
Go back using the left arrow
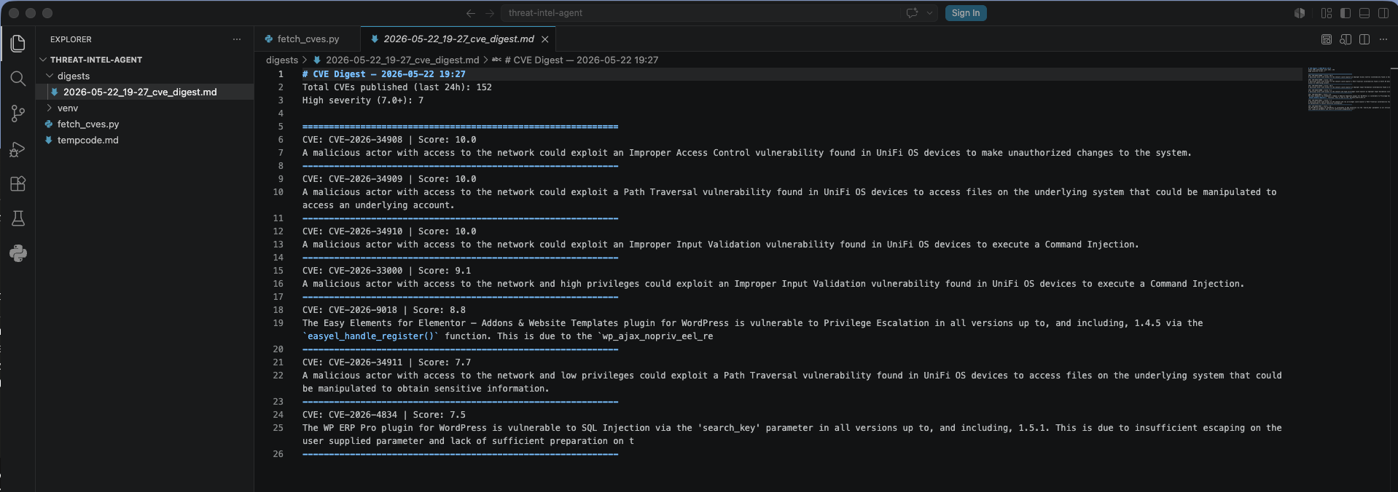(471, 13)
